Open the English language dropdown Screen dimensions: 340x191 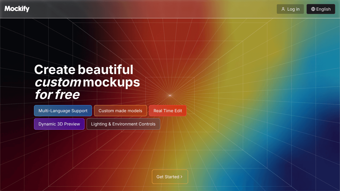click(321, 9)
